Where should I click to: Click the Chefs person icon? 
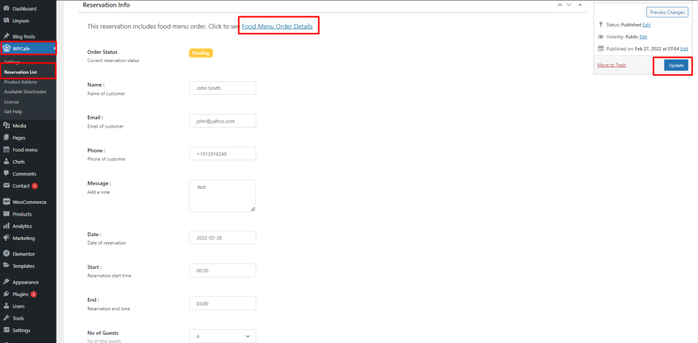coord(7,162)
